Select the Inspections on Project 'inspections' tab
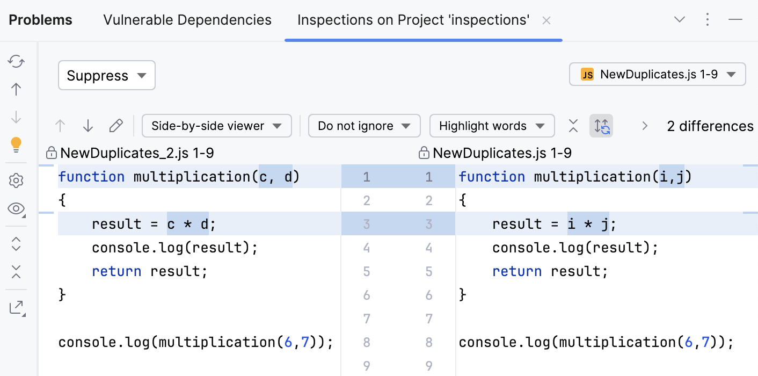Image resolution: width=758 pixels, height=376 pixels. coord(413,20)
